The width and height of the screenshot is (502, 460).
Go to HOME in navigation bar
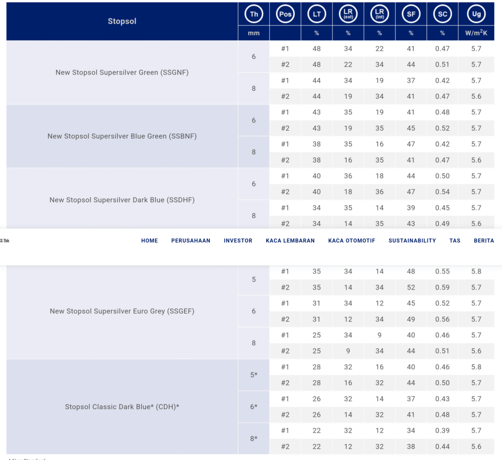click(150, 241)
